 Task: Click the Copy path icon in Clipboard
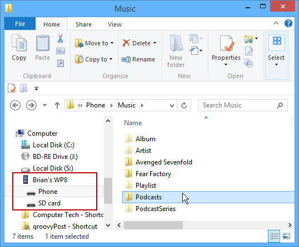pos(61,51)
